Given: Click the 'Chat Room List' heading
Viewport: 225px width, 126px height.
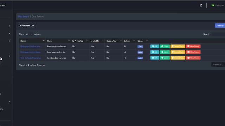Looking at the screenshot, I should (x=27, y=26).
